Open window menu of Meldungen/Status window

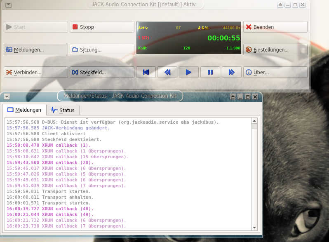(7, 96)
